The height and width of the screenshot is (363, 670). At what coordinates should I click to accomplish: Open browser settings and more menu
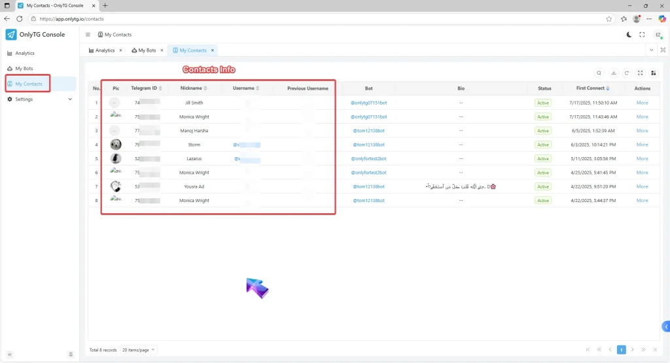pos(649,19)
